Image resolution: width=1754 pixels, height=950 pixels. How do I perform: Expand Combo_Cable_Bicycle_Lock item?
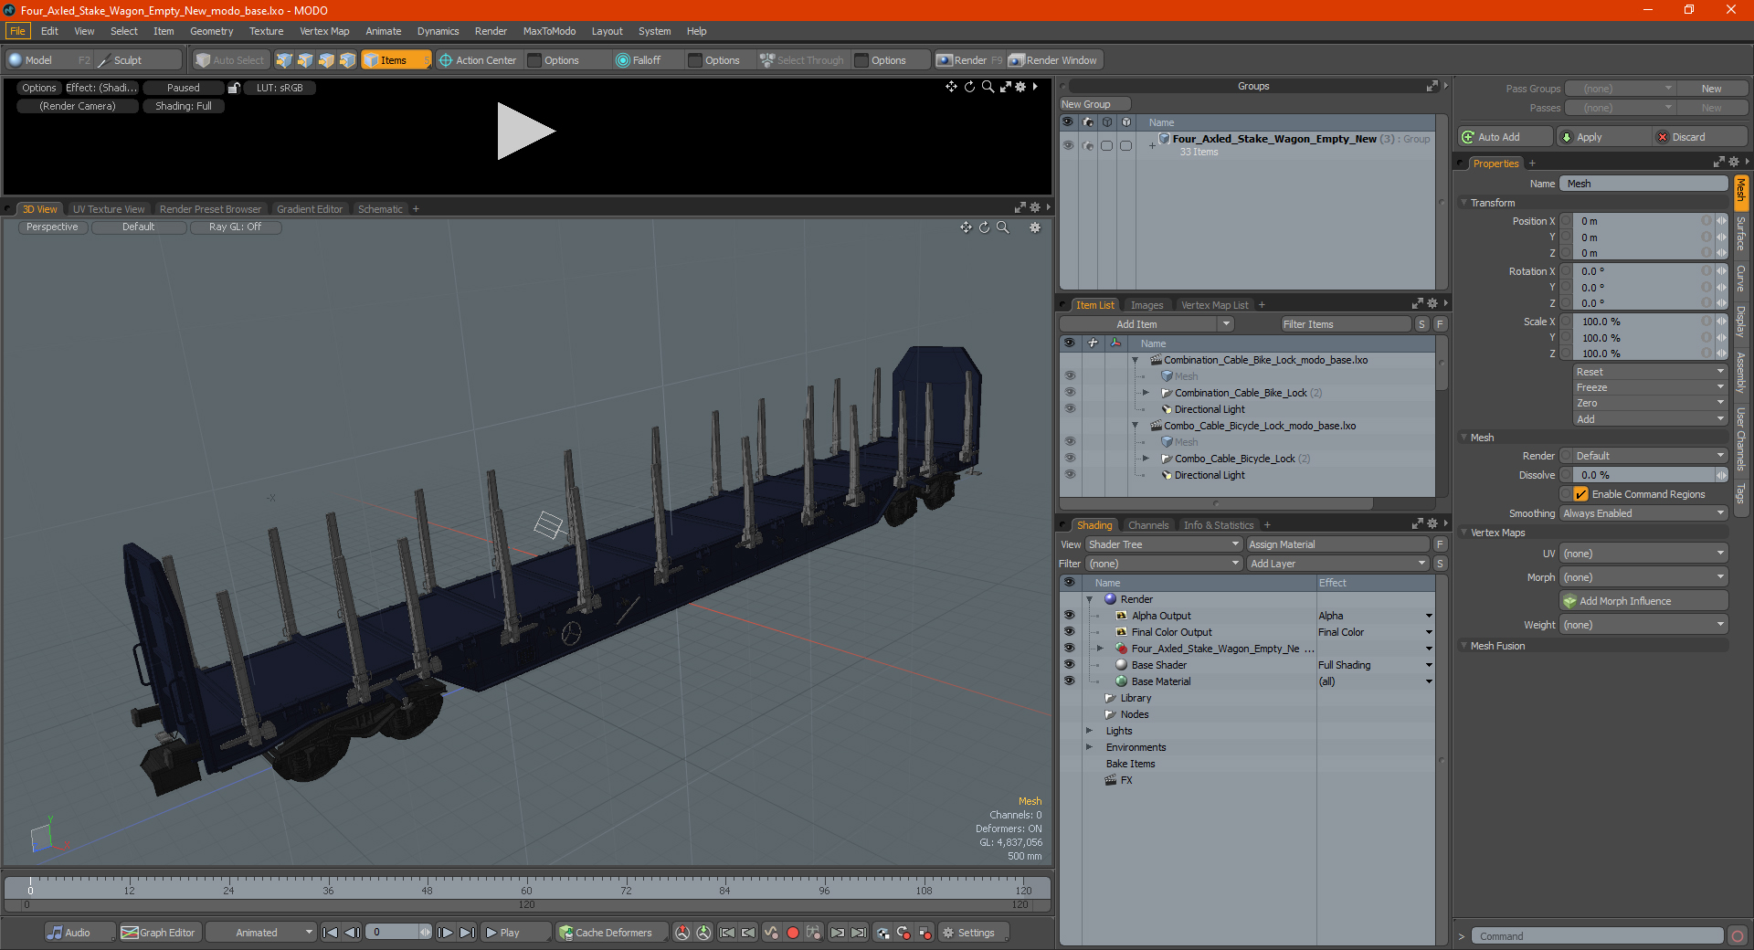click(x=1146, y=459)
